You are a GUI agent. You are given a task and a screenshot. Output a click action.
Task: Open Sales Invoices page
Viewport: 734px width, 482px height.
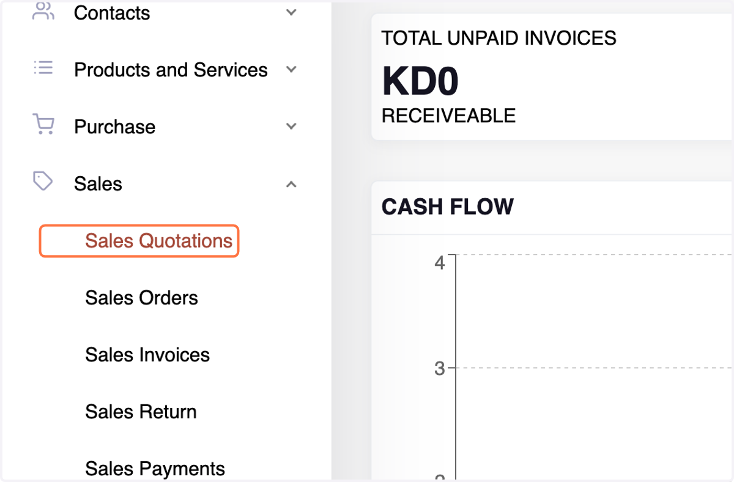[x=147, y=355]
